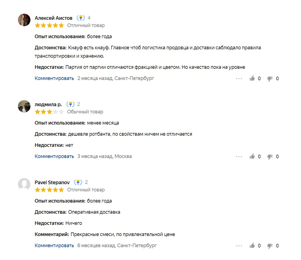The height and width of the screenshot is (260, 301).
Task: Thumbs up Pavel Stepanov's review
Action: point(252,246)
